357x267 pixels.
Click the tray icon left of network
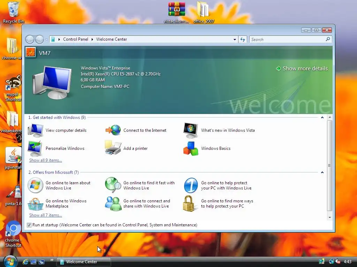tap(322, 261)
